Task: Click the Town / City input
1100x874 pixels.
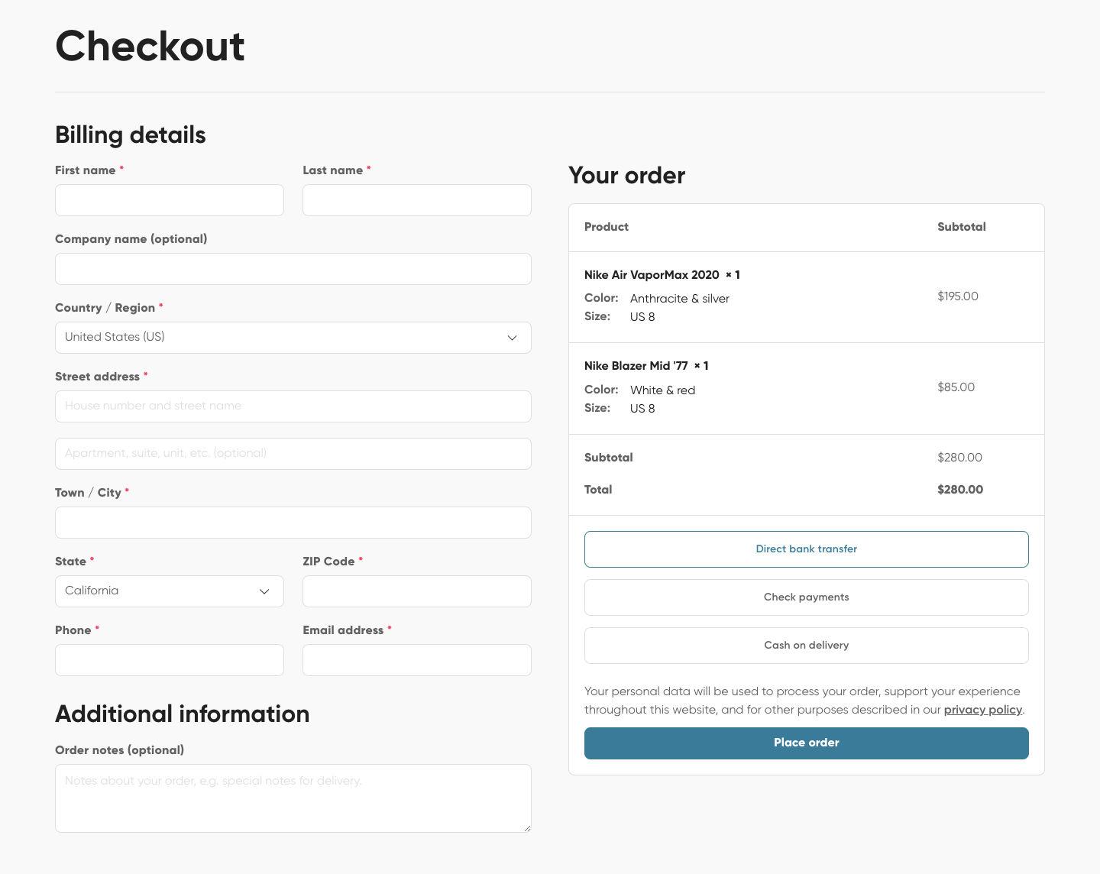Action: tap(293, 523)
